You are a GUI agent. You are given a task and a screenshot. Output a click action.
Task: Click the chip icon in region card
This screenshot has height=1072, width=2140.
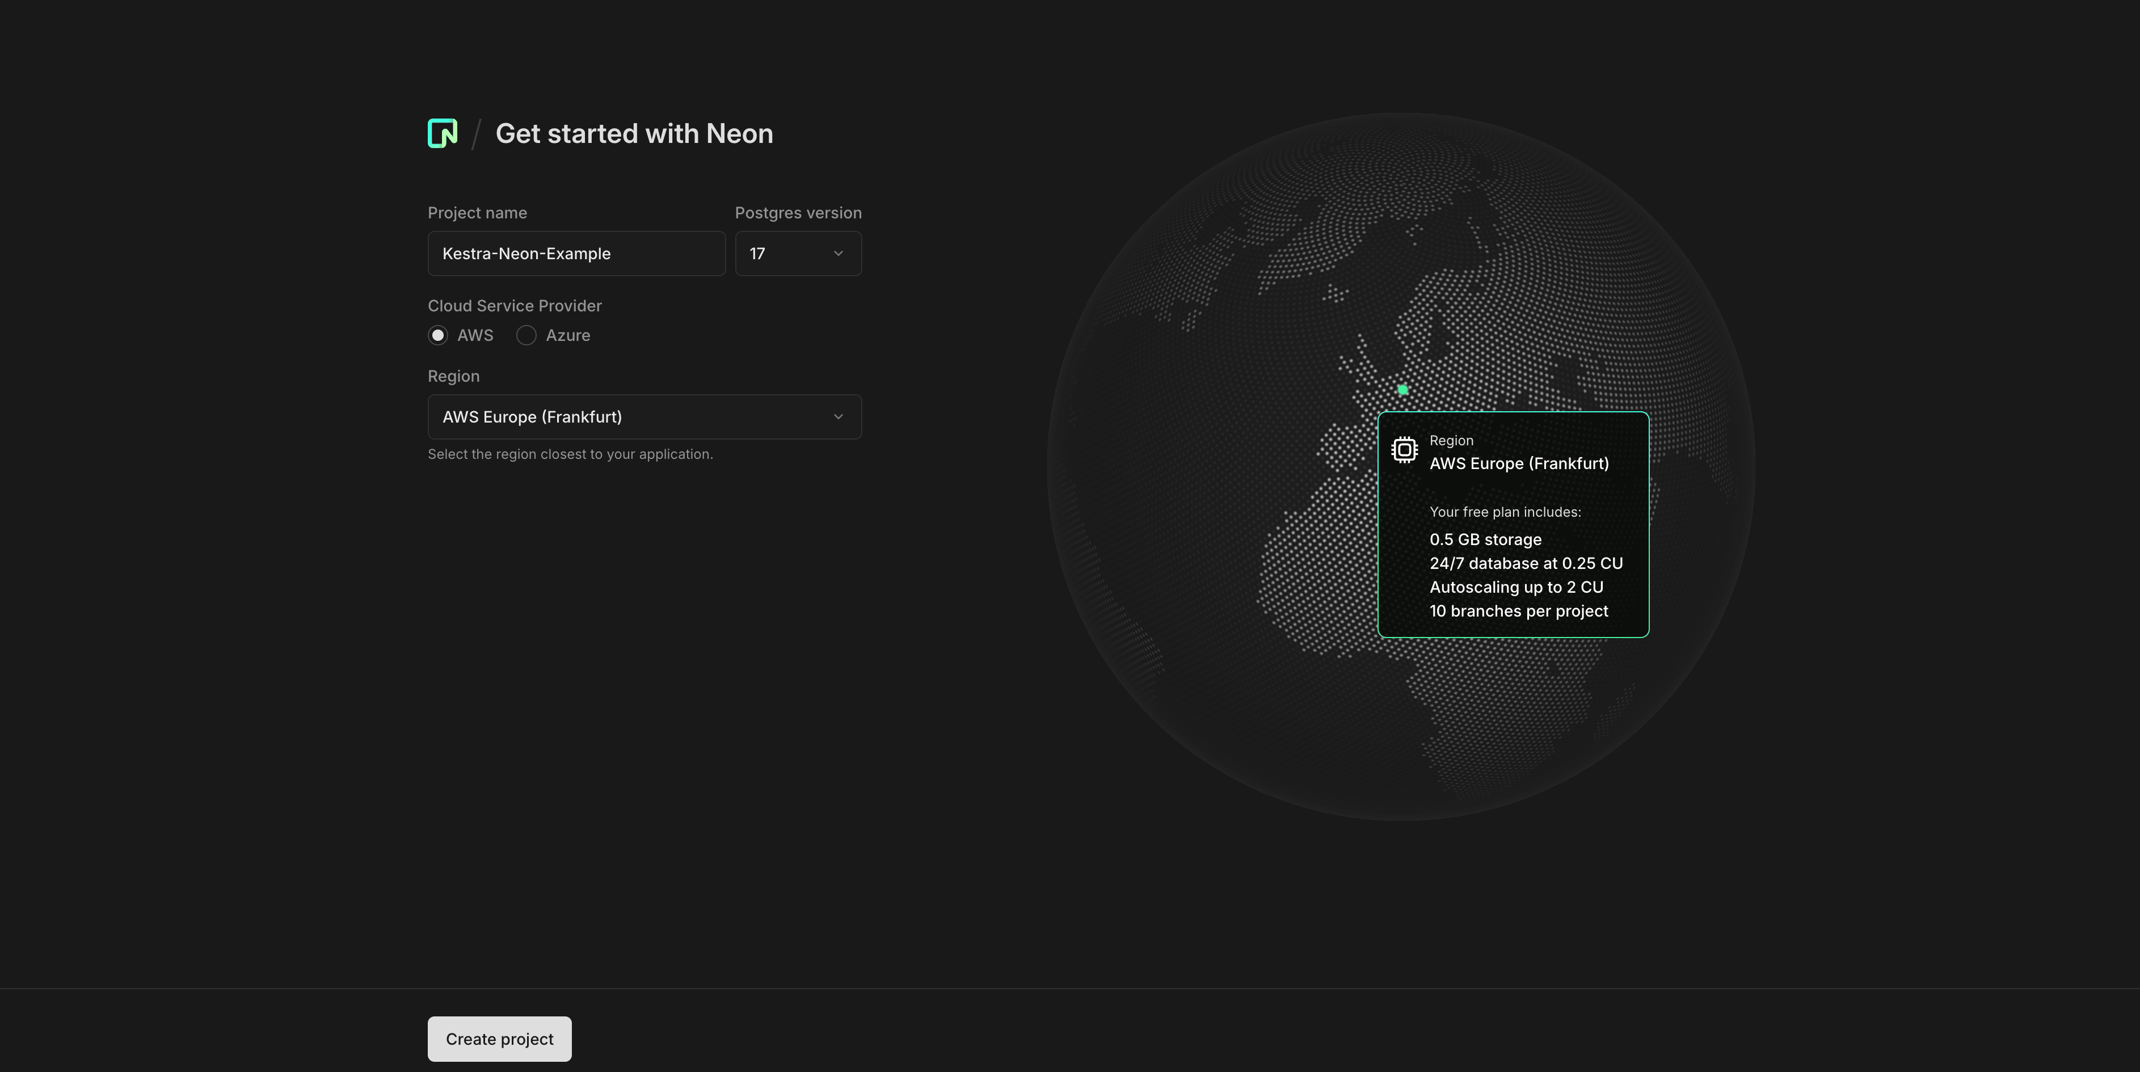point(1404,450)
